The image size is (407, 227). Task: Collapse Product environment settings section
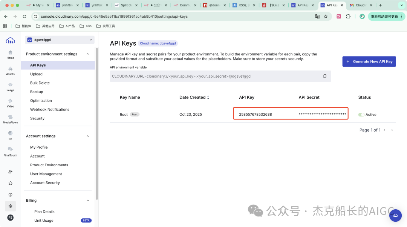88,54
